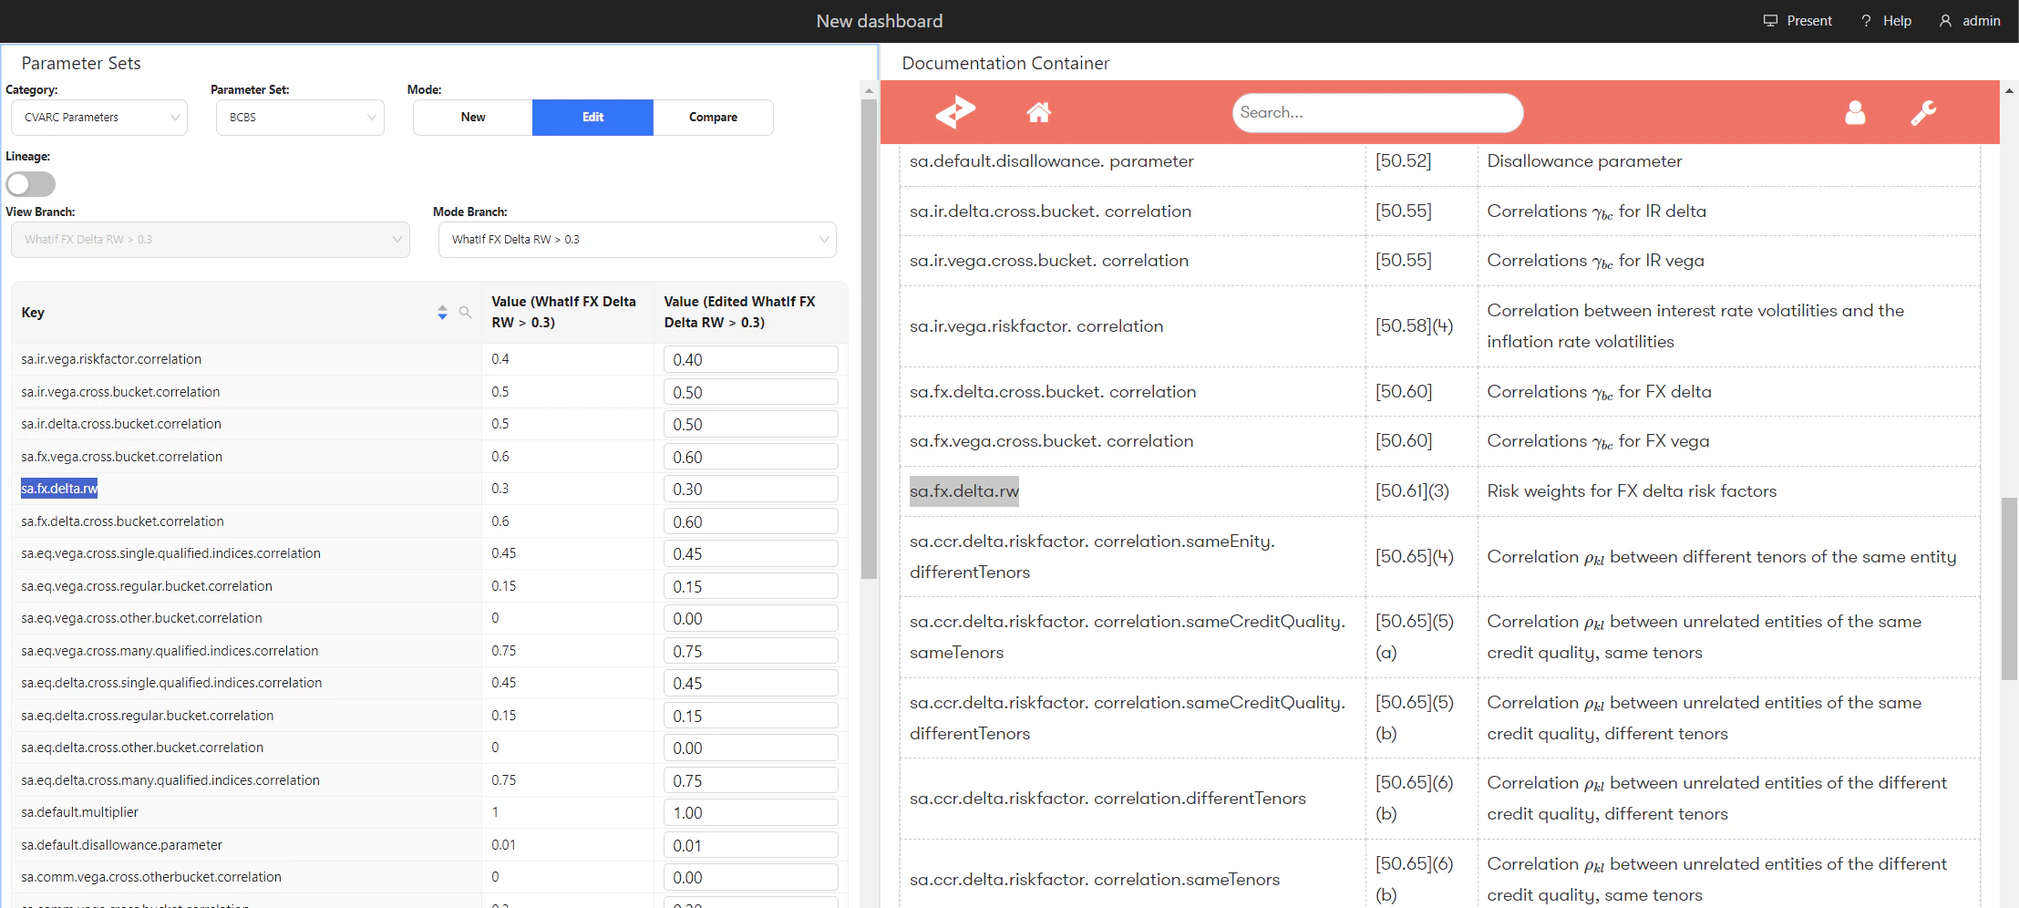Expand the View Branch dropdown
This screenshot has height=908, width=2019.
(211, 240)
